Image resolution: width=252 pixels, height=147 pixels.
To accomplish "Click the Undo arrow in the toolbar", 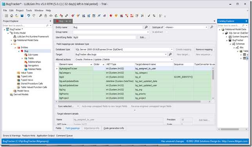I will click(x=29, y=16).
